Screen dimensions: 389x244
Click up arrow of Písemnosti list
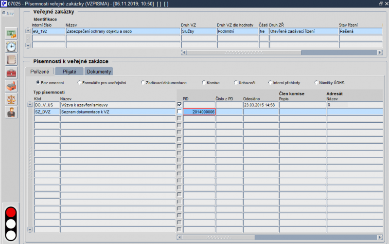30,105
